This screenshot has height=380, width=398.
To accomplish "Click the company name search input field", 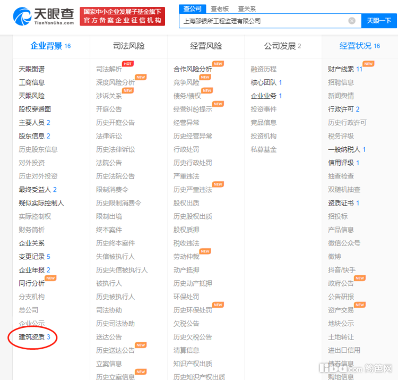I will [263, 21].
